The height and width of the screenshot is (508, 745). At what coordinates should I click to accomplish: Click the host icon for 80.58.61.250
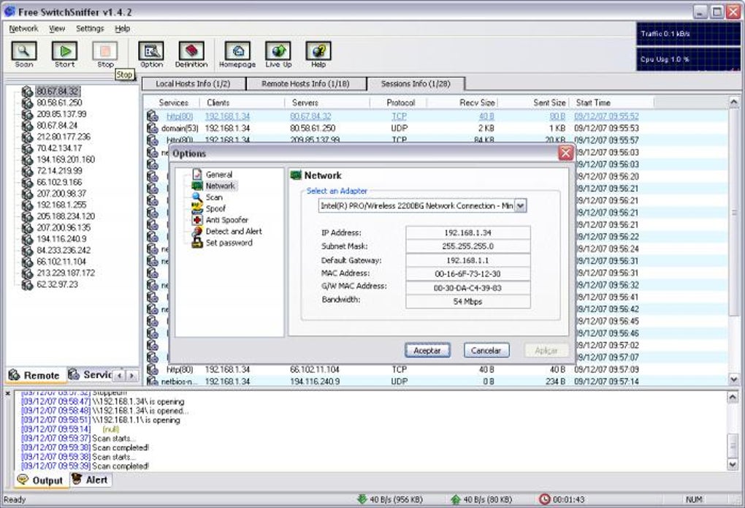point(27,103)
